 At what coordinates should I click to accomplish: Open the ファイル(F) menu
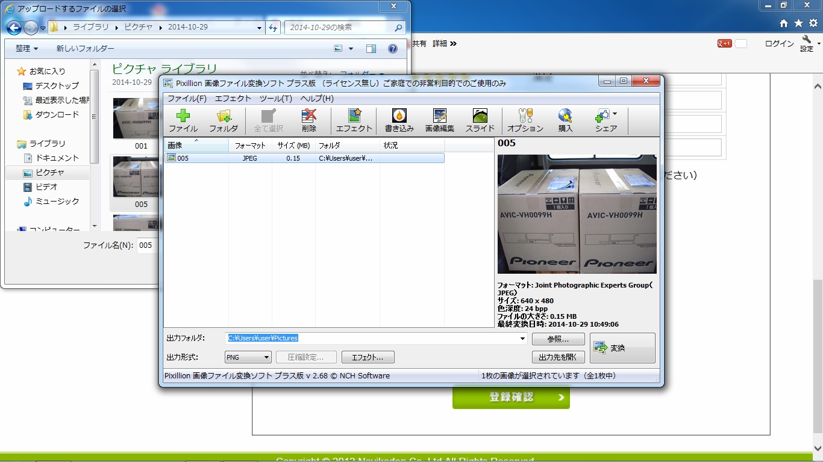click(x=187, y=99)
